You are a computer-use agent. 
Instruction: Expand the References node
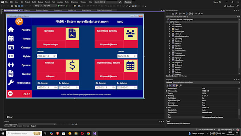169,27
